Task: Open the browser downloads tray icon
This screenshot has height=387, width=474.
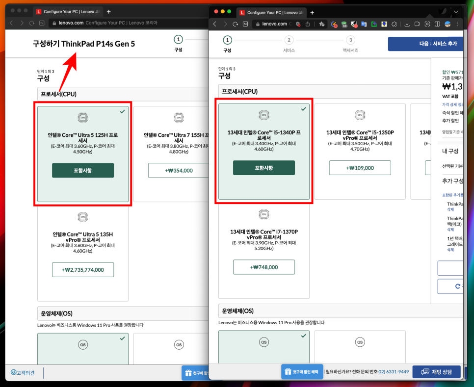Action: point(407,24)
